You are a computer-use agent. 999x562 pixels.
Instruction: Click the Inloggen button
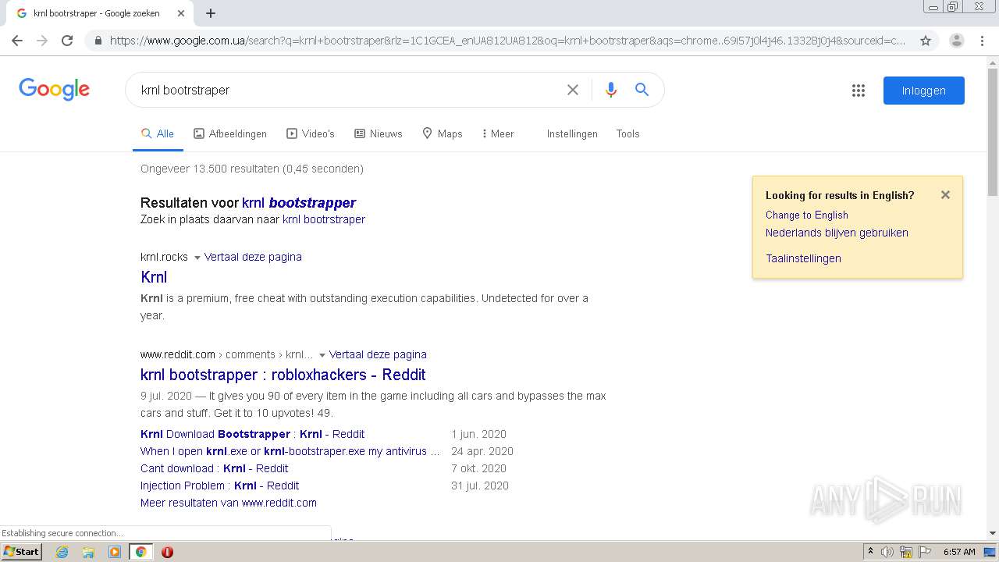(x=924, y=91)
